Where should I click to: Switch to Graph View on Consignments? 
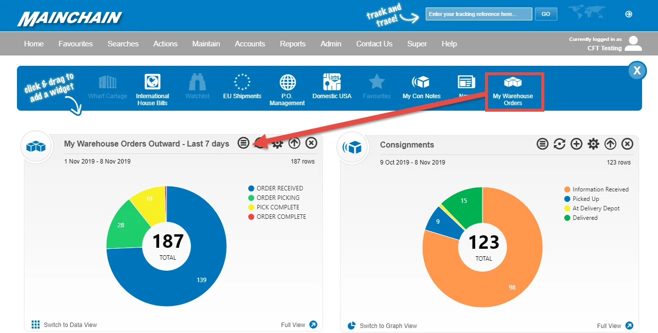382,326
